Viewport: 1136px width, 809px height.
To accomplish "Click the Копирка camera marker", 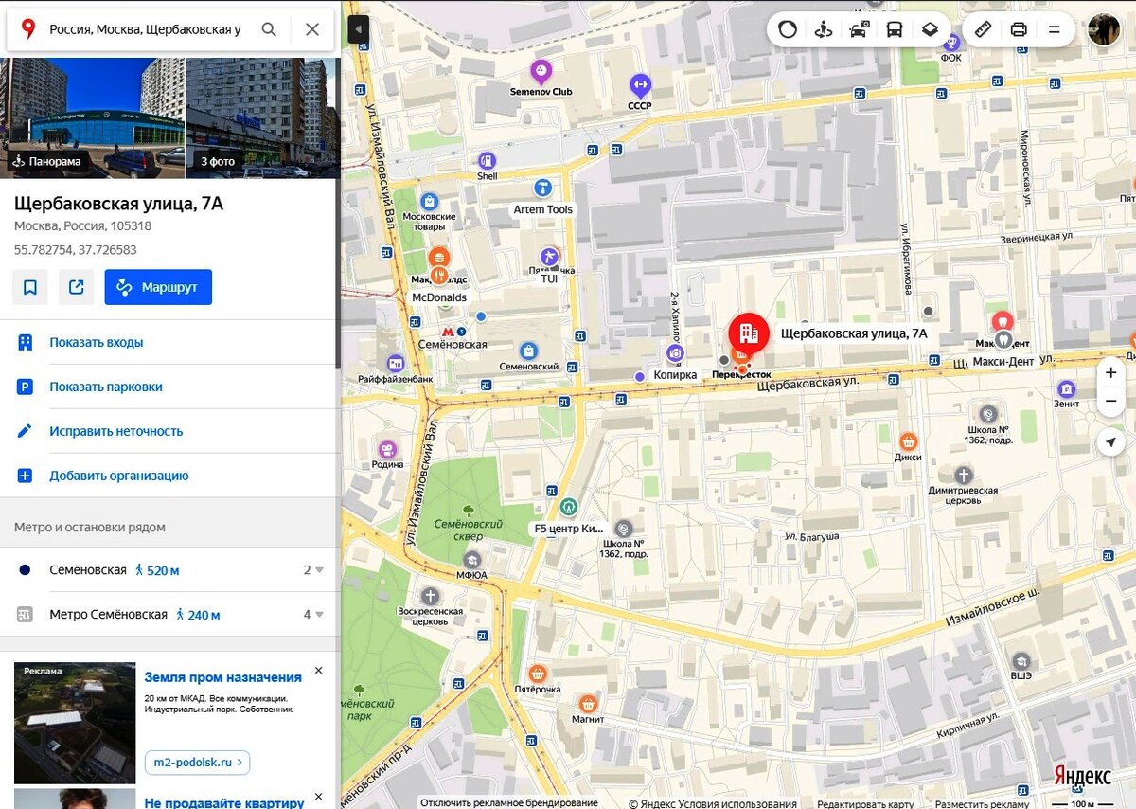I will pos(675,353).
